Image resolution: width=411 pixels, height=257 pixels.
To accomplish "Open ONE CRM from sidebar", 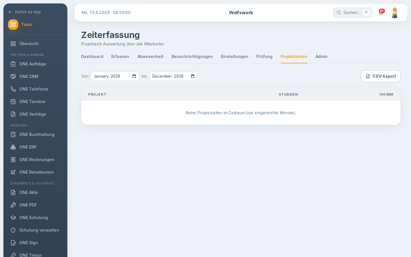I will coord(35,77).
